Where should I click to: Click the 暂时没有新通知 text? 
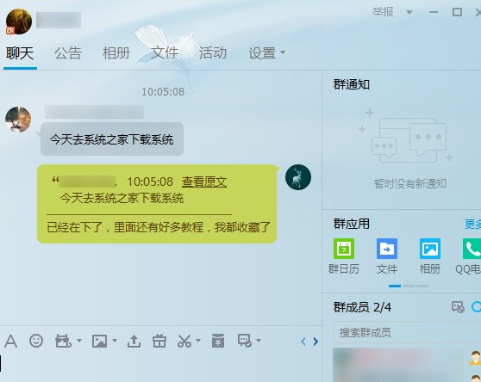(x=410, y=184)
